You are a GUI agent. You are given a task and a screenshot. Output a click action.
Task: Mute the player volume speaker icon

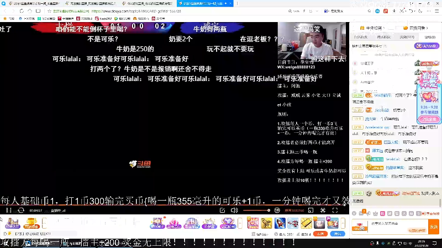pyautogui.click(x=234, y=211)
